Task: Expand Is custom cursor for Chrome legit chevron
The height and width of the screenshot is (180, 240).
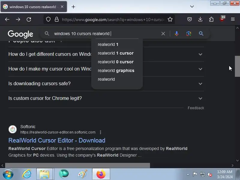Action: [200, 98]
